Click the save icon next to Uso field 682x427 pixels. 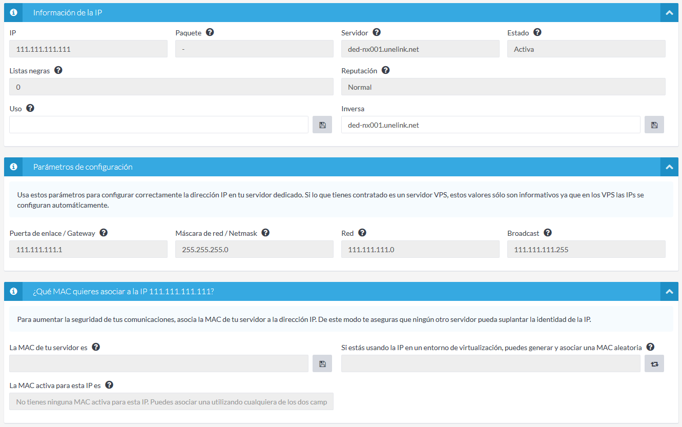[x=322, y=125]
